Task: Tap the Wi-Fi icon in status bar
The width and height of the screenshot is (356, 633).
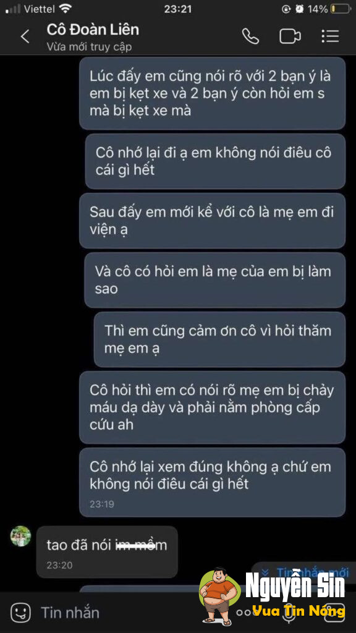Action: 64,8
